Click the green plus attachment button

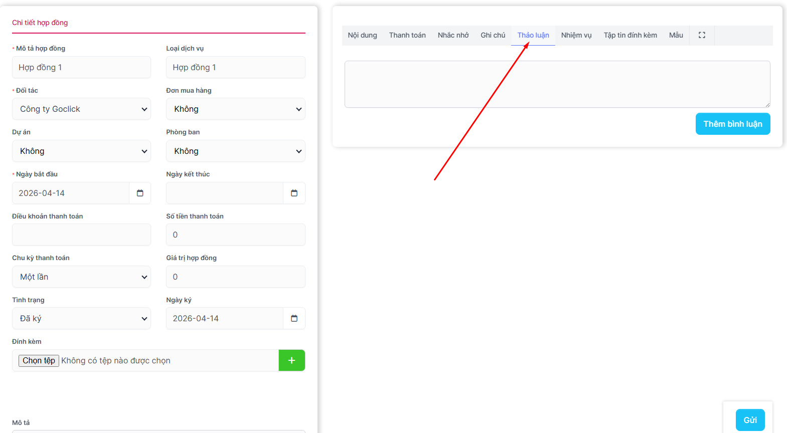(291, 360)
